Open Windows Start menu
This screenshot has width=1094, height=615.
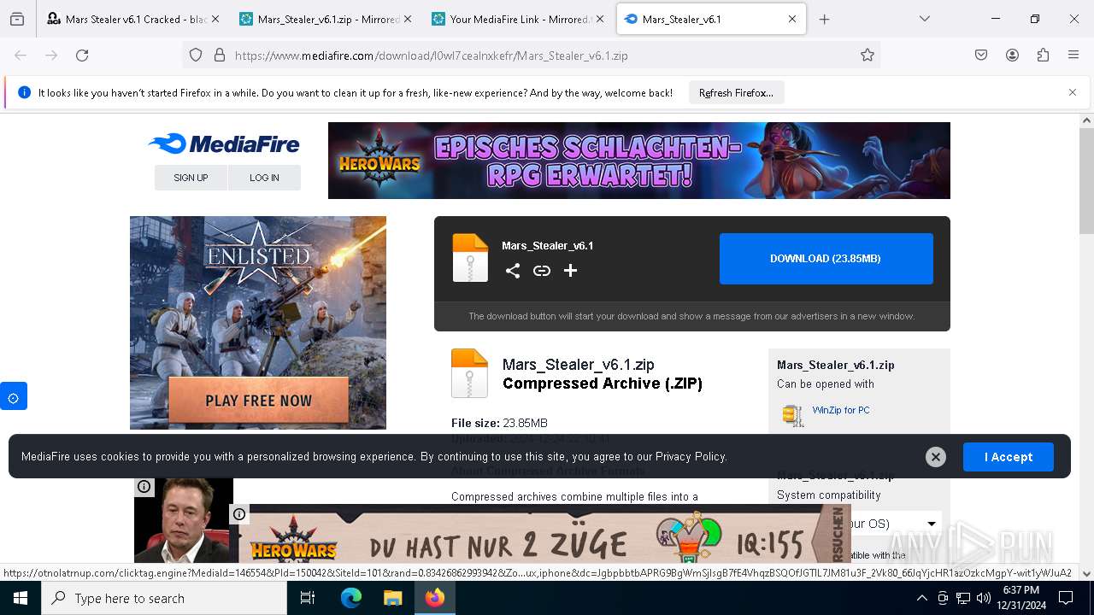(x=21, y=598)
